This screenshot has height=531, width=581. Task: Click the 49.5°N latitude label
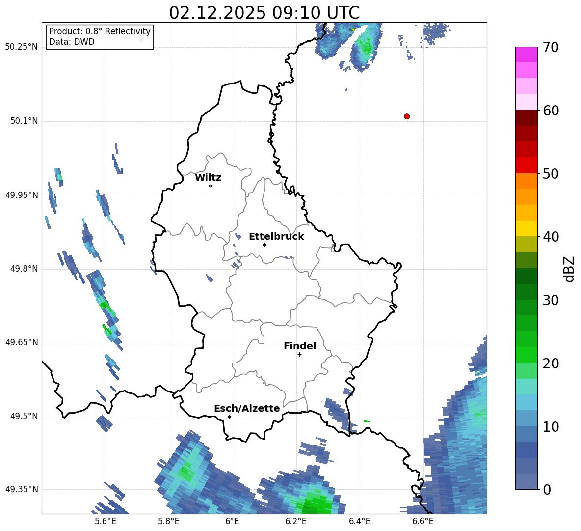[24, 416]
